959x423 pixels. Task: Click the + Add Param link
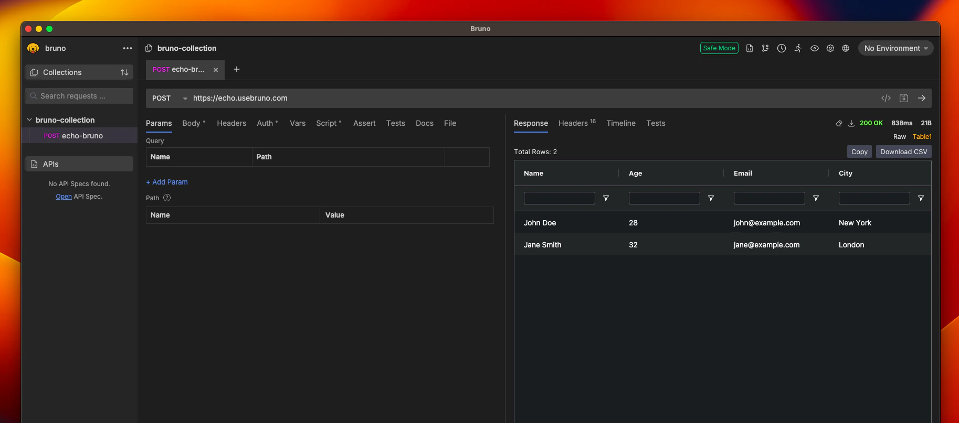point(167,182)
